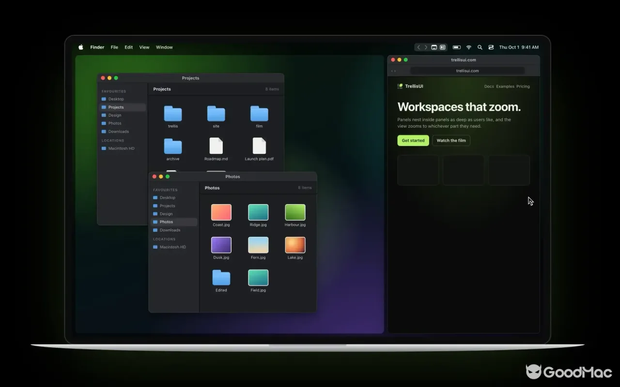Select the site folder icon
The width and height of the screenshot is (620, 387).
point(216,114)
